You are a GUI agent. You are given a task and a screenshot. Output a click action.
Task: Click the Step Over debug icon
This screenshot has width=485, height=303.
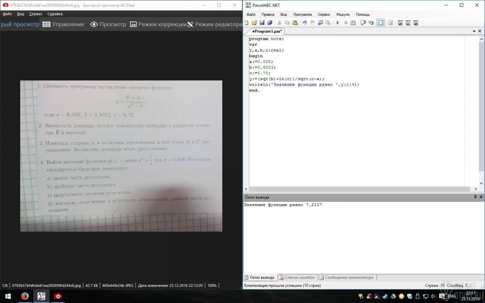[x=363, y=23]
